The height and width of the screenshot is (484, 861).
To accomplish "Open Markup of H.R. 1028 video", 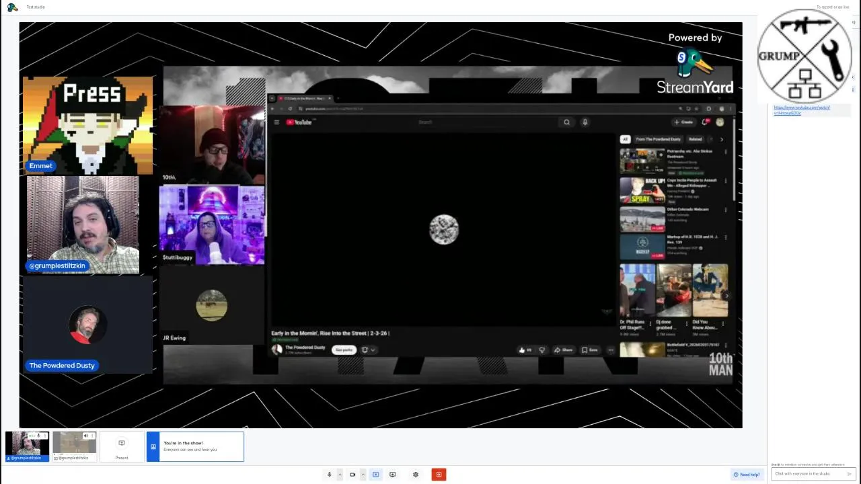I will click(x=642, y=247).
